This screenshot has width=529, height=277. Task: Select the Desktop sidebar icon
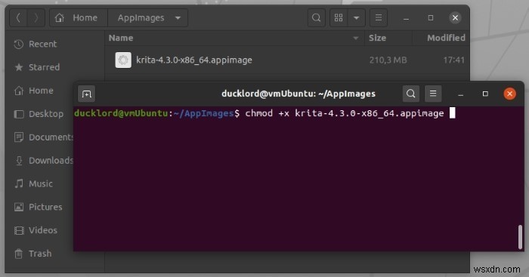[19, 114]
